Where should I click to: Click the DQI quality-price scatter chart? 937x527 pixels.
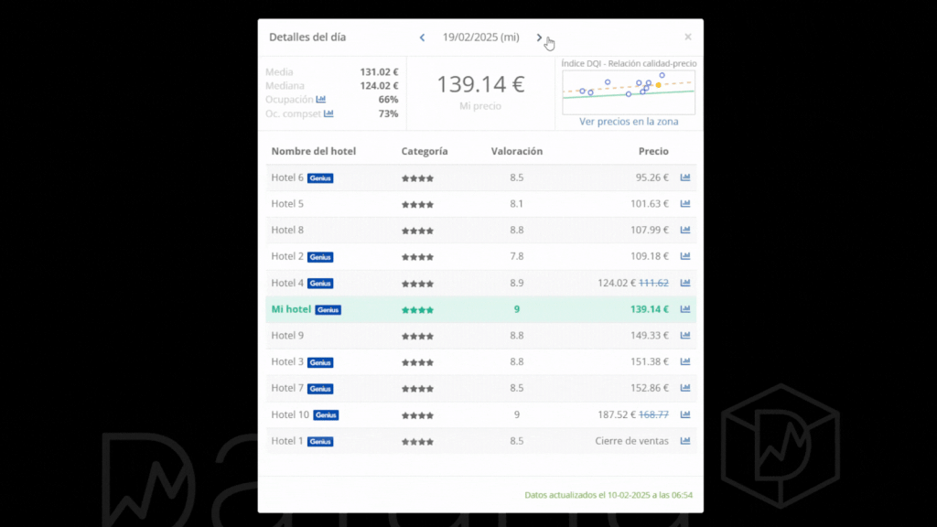click(629, 92)
